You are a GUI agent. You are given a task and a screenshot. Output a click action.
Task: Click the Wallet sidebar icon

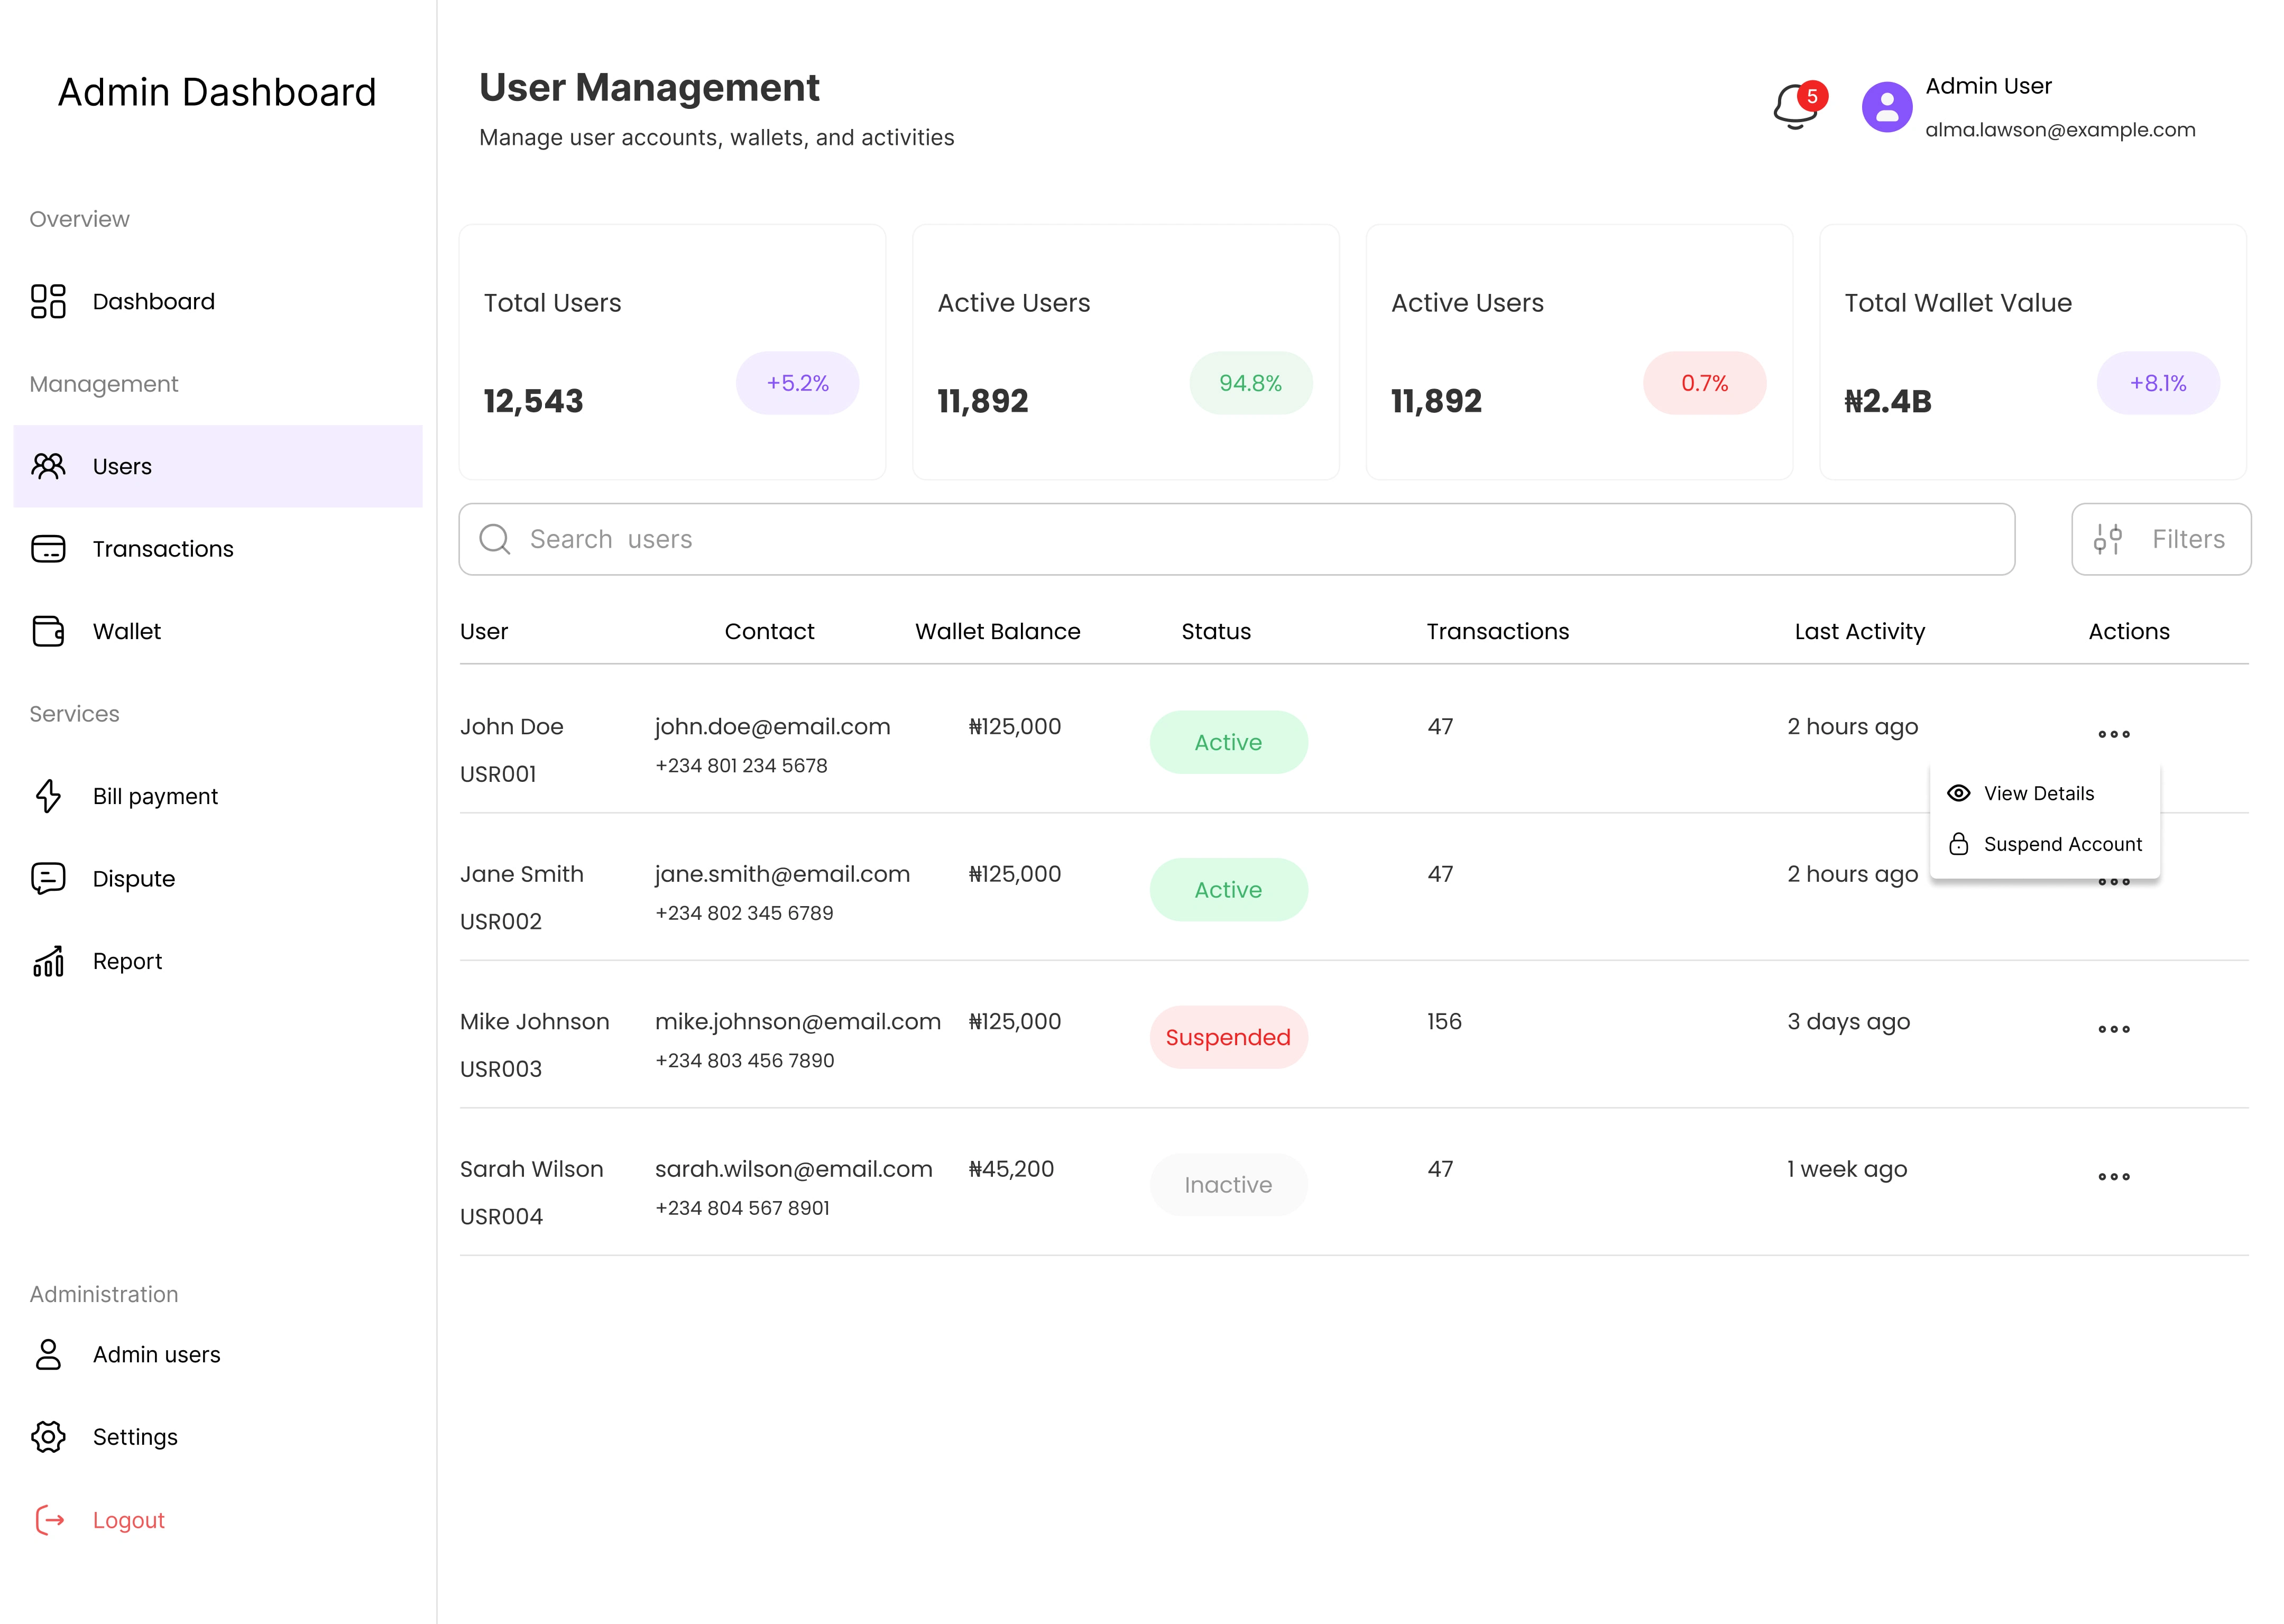click(48, 631)
